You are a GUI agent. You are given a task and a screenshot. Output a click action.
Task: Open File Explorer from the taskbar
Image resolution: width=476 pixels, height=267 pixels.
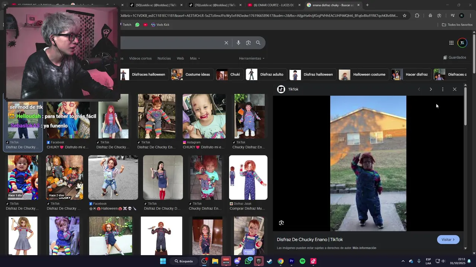[215, 261]
